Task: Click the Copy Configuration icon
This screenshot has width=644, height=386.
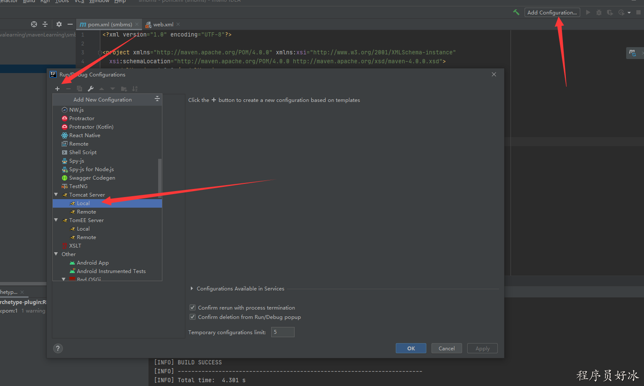Action: point(79,89)
